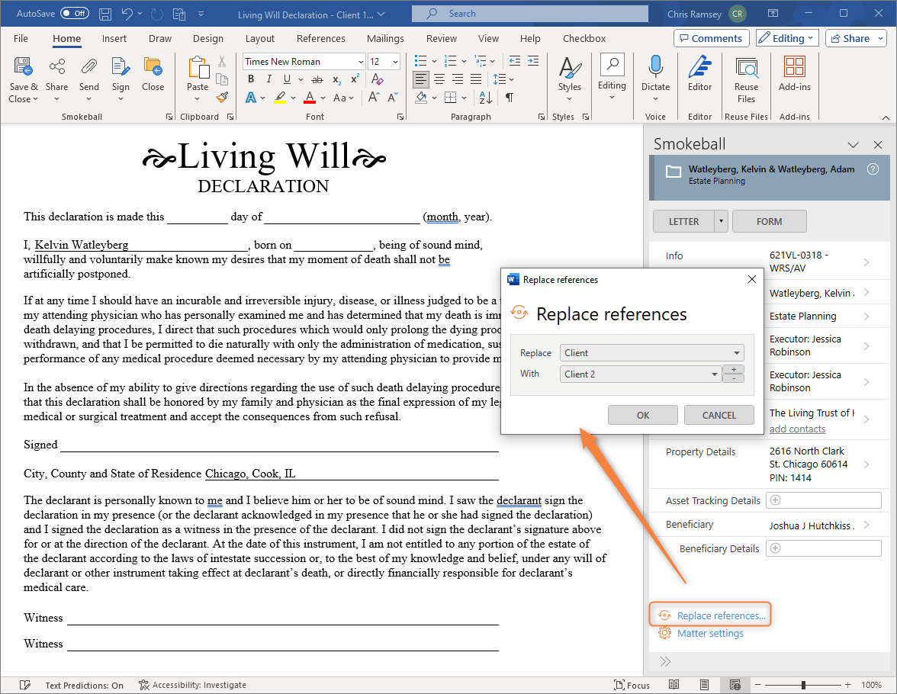Click the add contacts link
897x694 pixels.
coord(798,429)
